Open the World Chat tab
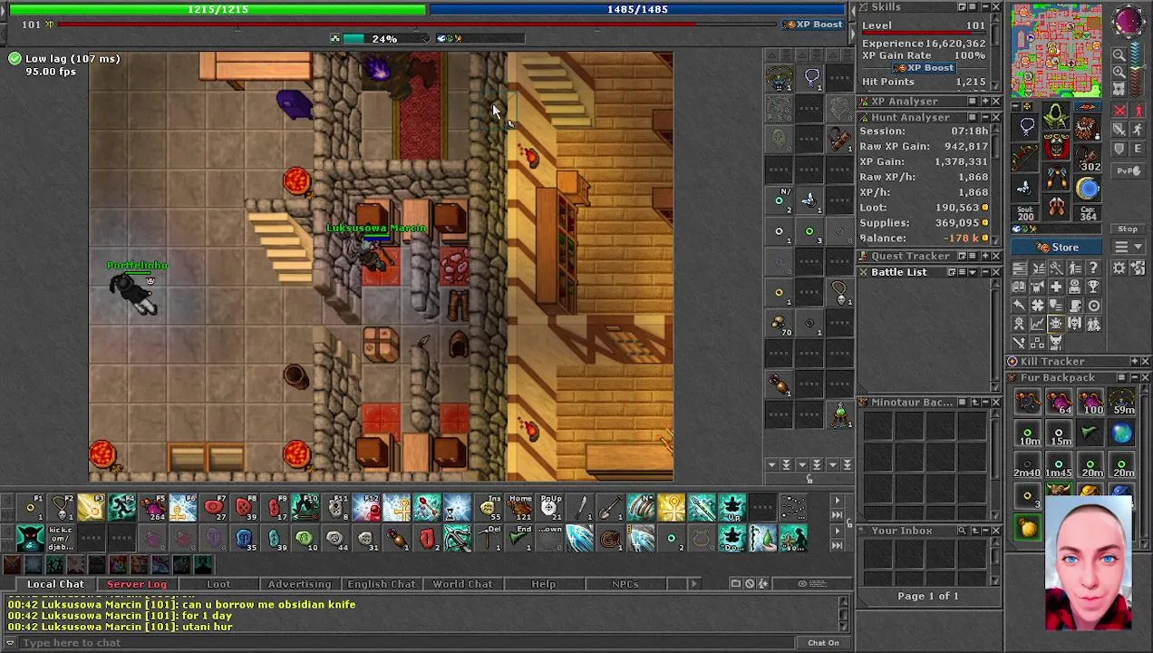1153x653 pixels. (462, 584)
